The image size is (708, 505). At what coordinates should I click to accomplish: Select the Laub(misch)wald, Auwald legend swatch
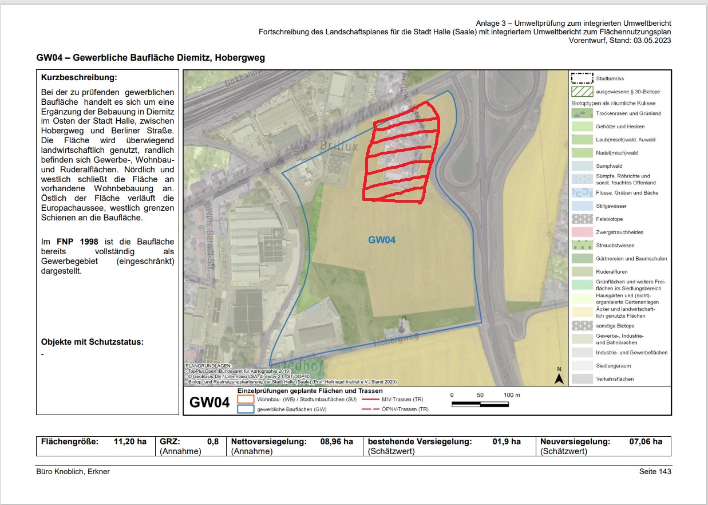coord(581,140)
